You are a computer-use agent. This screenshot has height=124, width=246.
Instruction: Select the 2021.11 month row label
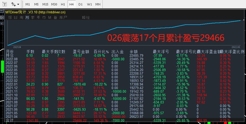12,91
